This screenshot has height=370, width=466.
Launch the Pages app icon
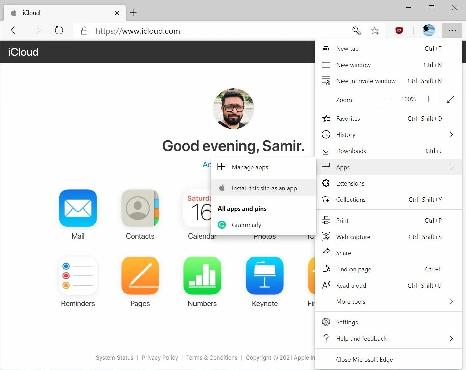click(x=140, y=276)
